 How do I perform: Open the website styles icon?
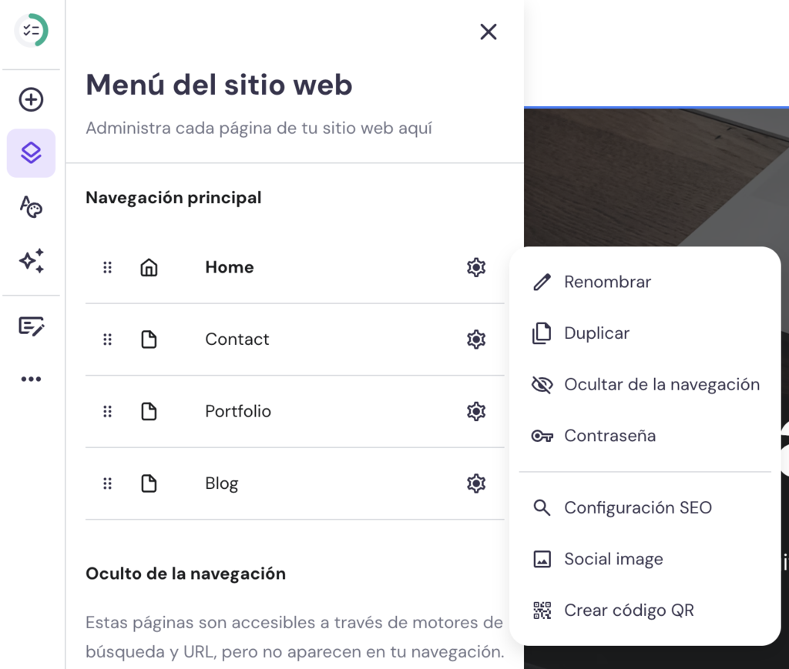(x=31, y=207)
